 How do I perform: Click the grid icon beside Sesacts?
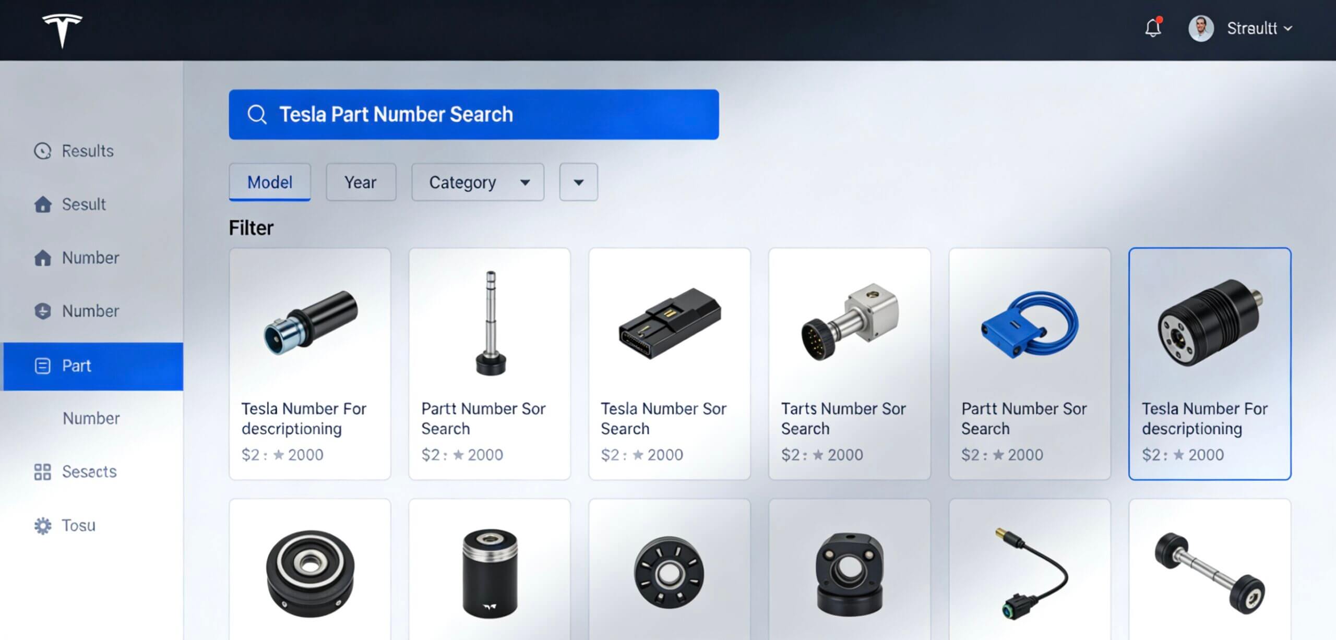[43, 472]
